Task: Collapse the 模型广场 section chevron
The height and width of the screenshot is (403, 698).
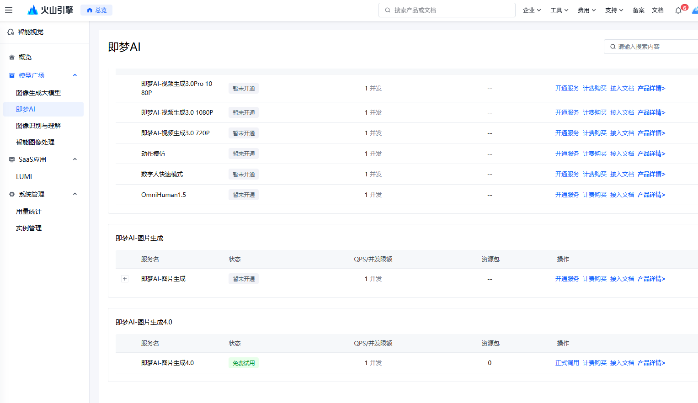Action: (x=75, y=75)
